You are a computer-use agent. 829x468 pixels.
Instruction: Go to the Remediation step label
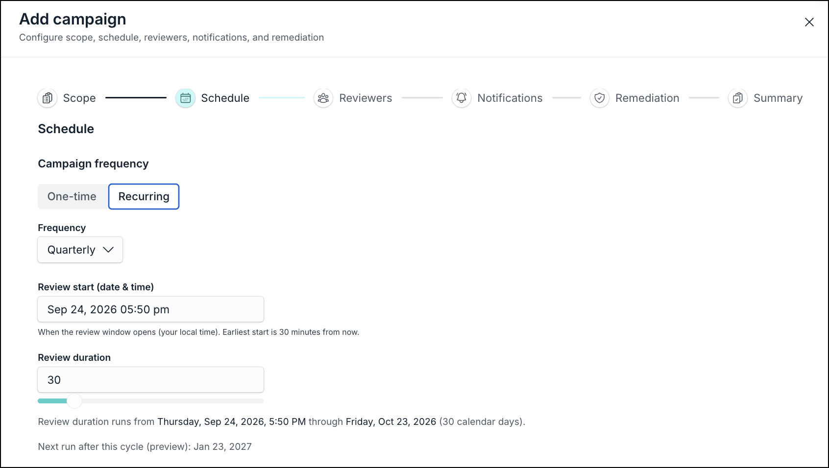click(x=647, y=98)
